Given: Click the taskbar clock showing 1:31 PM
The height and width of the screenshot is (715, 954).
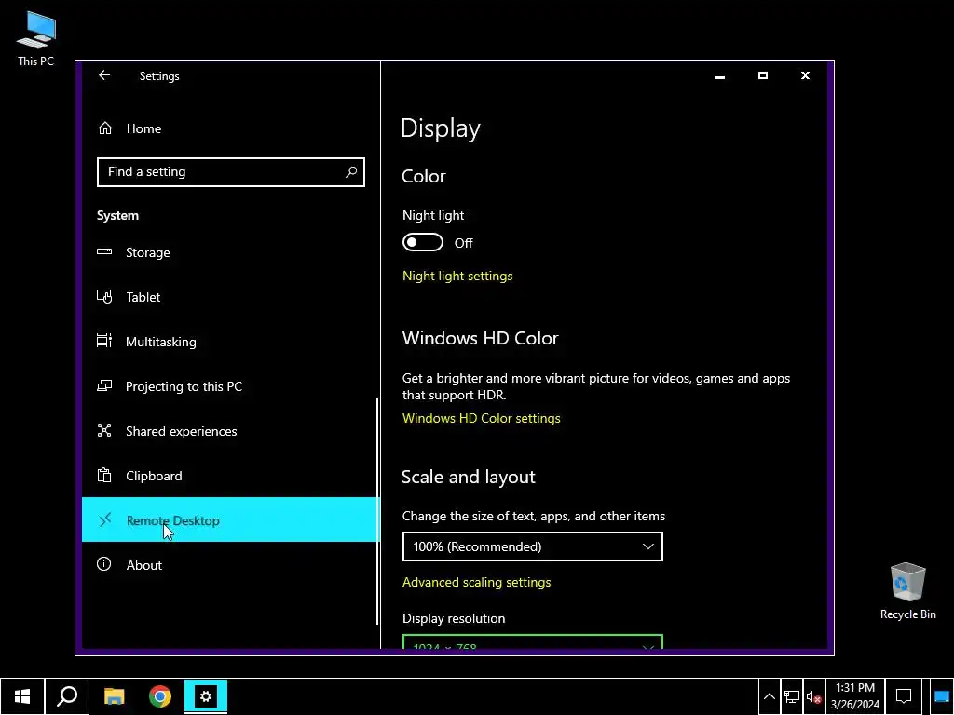Looking at the screenshot, I should tap(855, 696).
